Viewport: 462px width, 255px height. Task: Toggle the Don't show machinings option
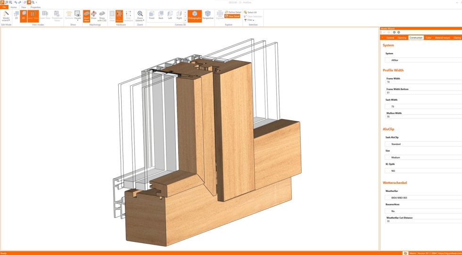click(86, 16)
